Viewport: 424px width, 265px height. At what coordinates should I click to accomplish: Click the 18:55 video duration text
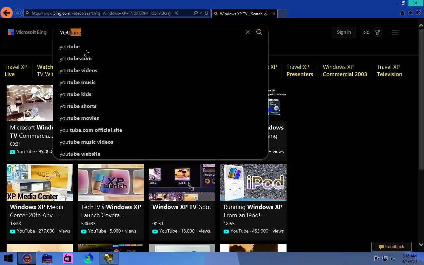point(229,224)
